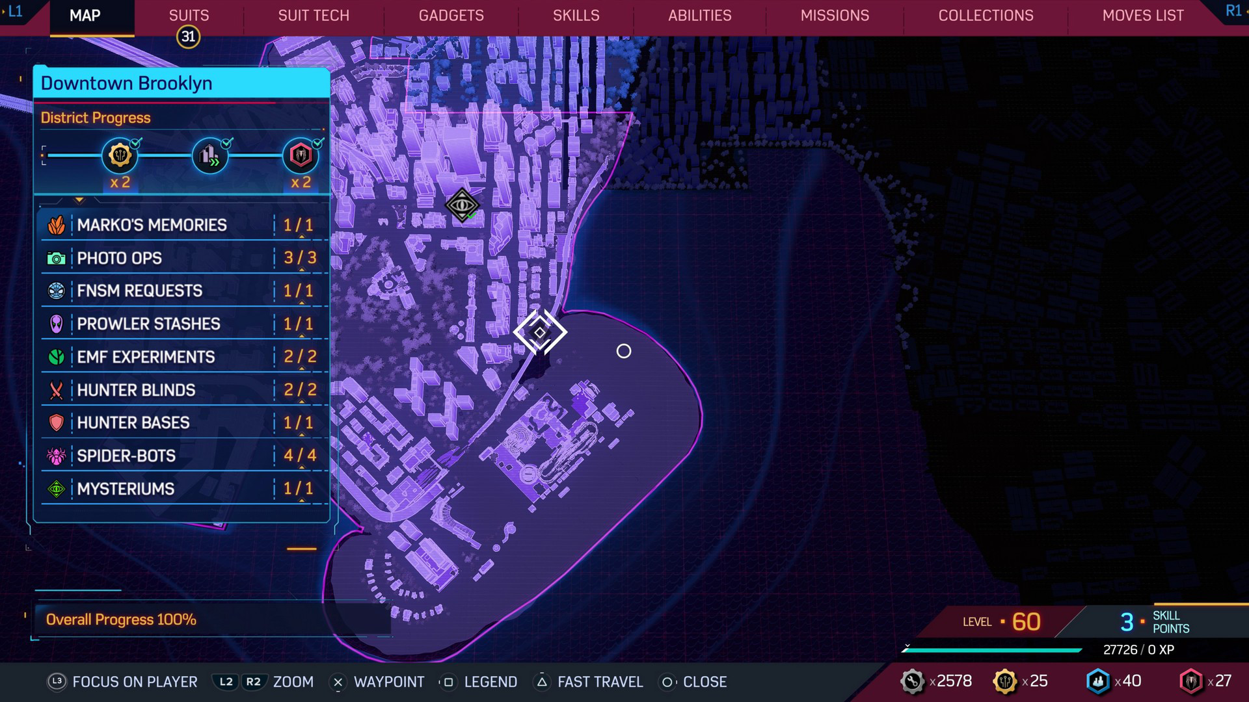Click the XP progress bar
1249x702 pixels.
click(993, 649)
